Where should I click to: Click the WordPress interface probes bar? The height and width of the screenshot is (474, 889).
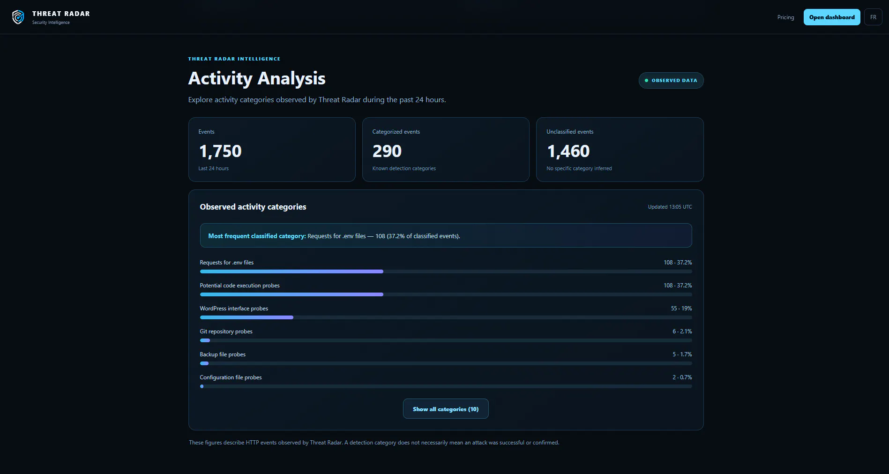tap(446, 317)
